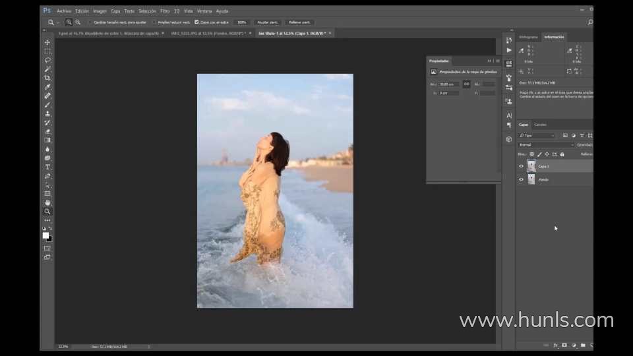Hide the Capa 1 layer
The height and width of the screenshot is (356, 633).
521,166
